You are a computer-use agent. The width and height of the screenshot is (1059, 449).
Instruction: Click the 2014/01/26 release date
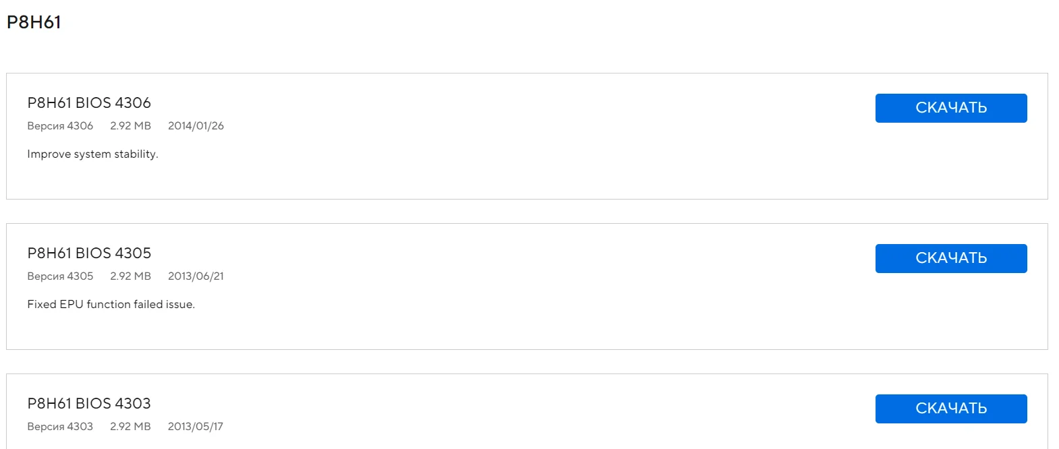(x=196, y=126)
